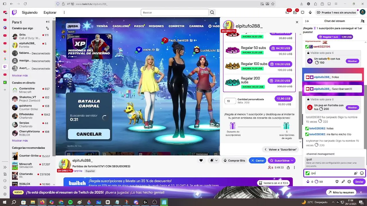Click Mostrar on Un saludo reward

pyautogui.click(x=352, y=61)
